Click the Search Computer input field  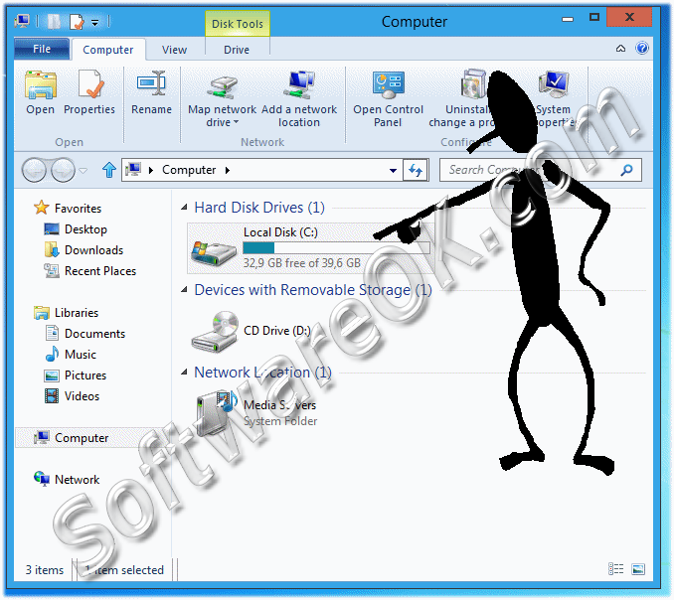[531, 170]
